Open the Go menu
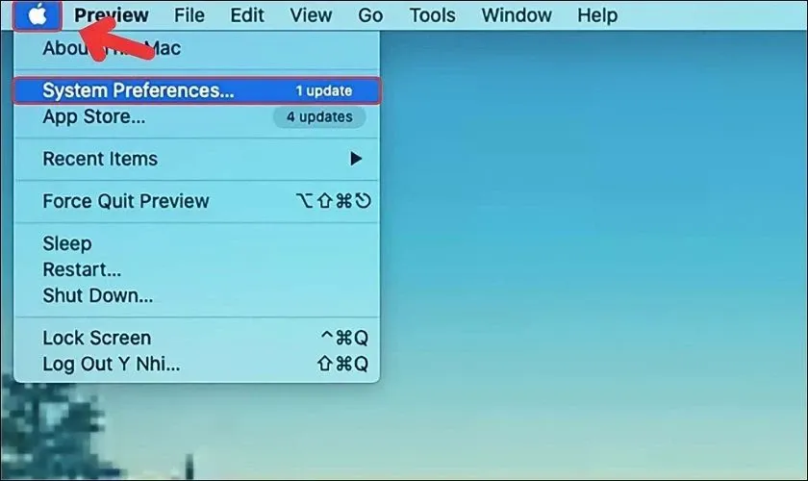808x481 pixels. (369, 15)
